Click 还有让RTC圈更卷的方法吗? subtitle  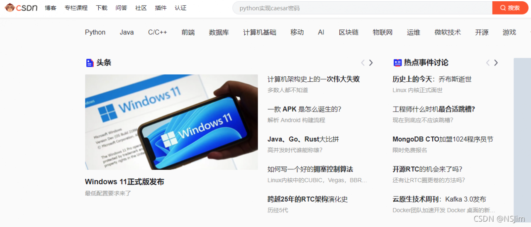(429, 180)
